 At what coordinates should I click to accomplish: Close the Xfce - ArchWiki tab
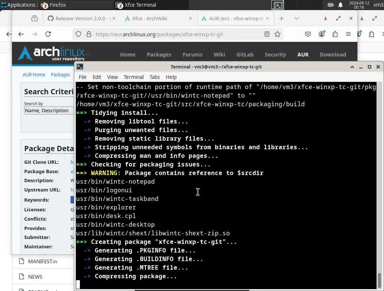pos(190,19)
